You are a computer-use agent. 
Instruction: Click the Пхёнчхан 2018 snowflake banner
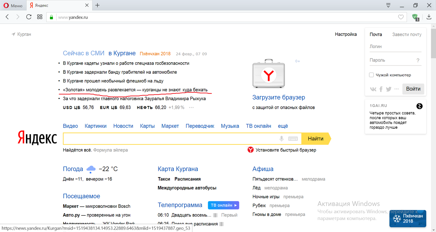click(408, 218)
